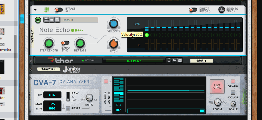Click the browser panel vertical scrollbar
The image size is (262, 120).
[x=15, y=77]
